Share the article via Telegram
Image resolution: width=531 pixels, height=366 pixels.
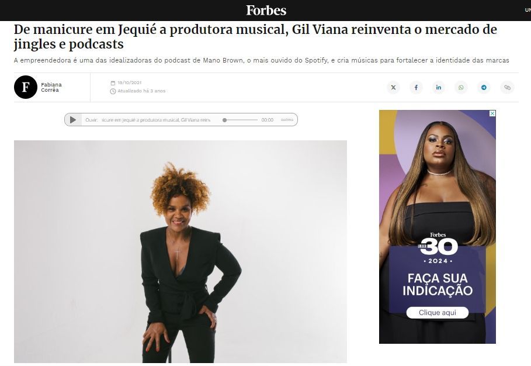coord(484,88)
